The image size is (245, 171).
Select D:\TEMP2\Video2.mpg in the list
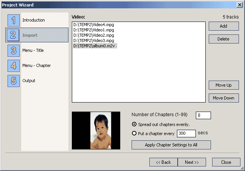click(x=94, y=35)
